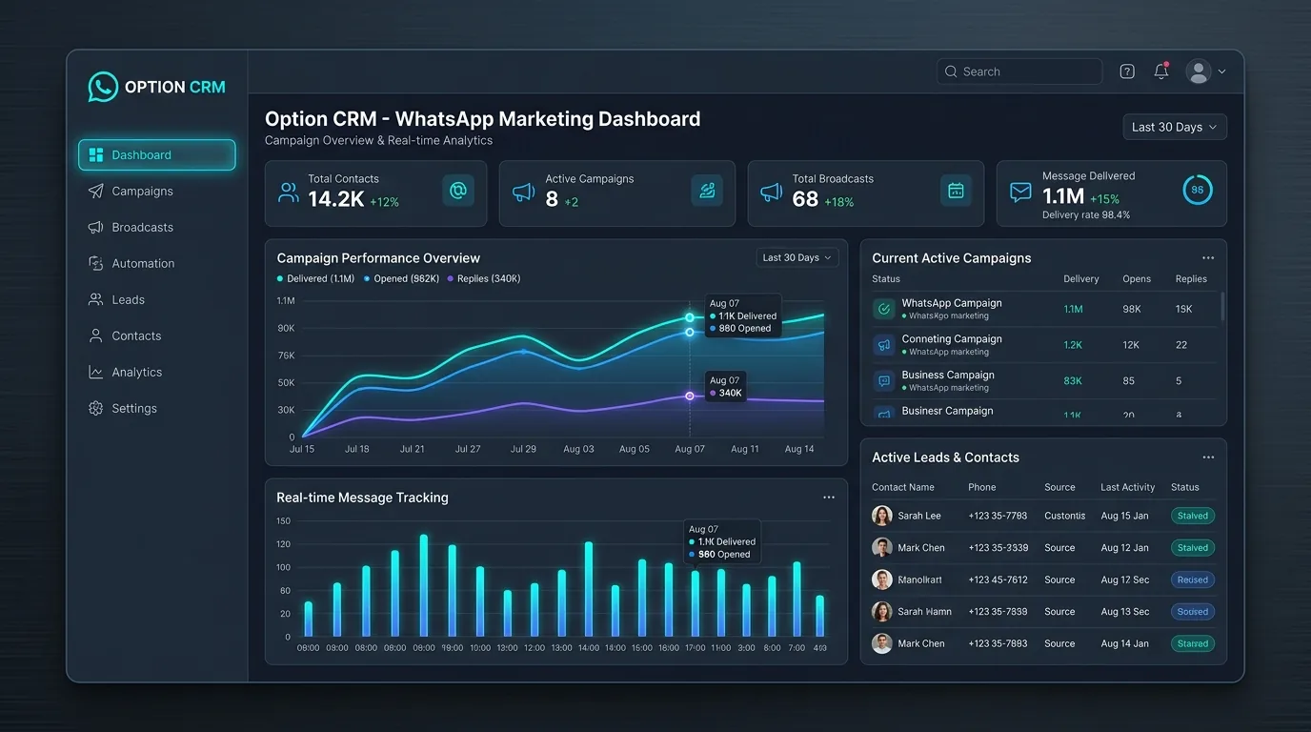Click the Replies (340K) legend item
The width and height of the screenshot is (1311, 732).
point(484,279)
